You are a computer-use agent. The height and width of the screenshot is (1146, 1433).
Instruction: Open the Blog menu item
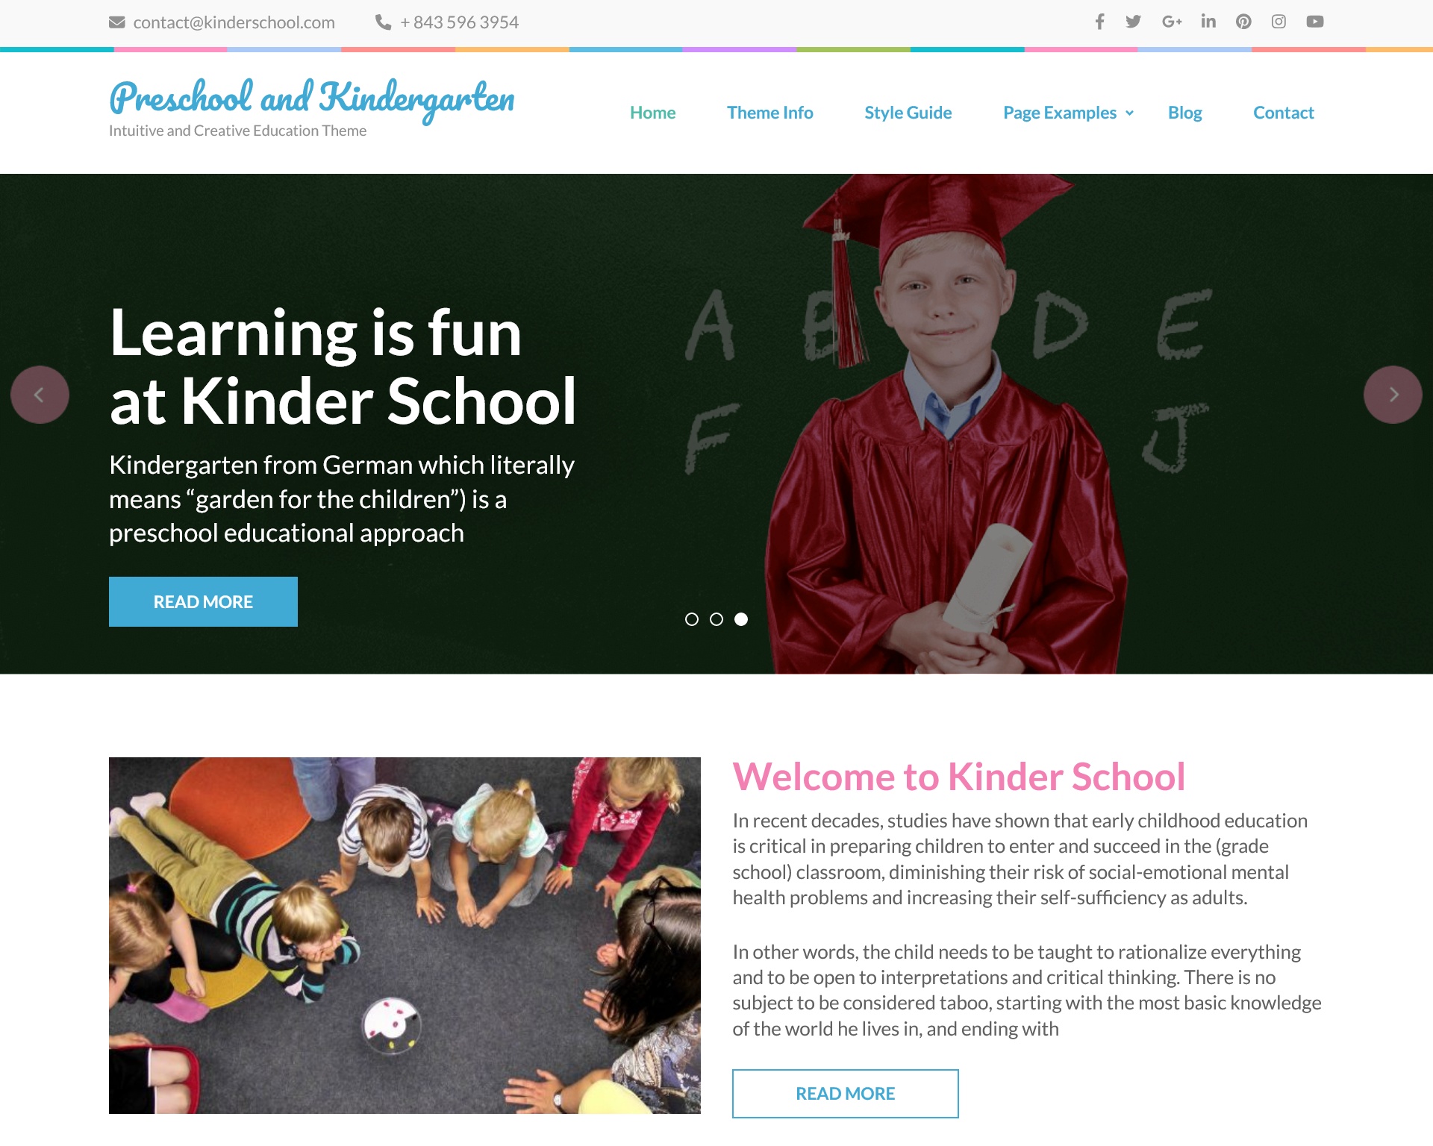point(1185,112)
